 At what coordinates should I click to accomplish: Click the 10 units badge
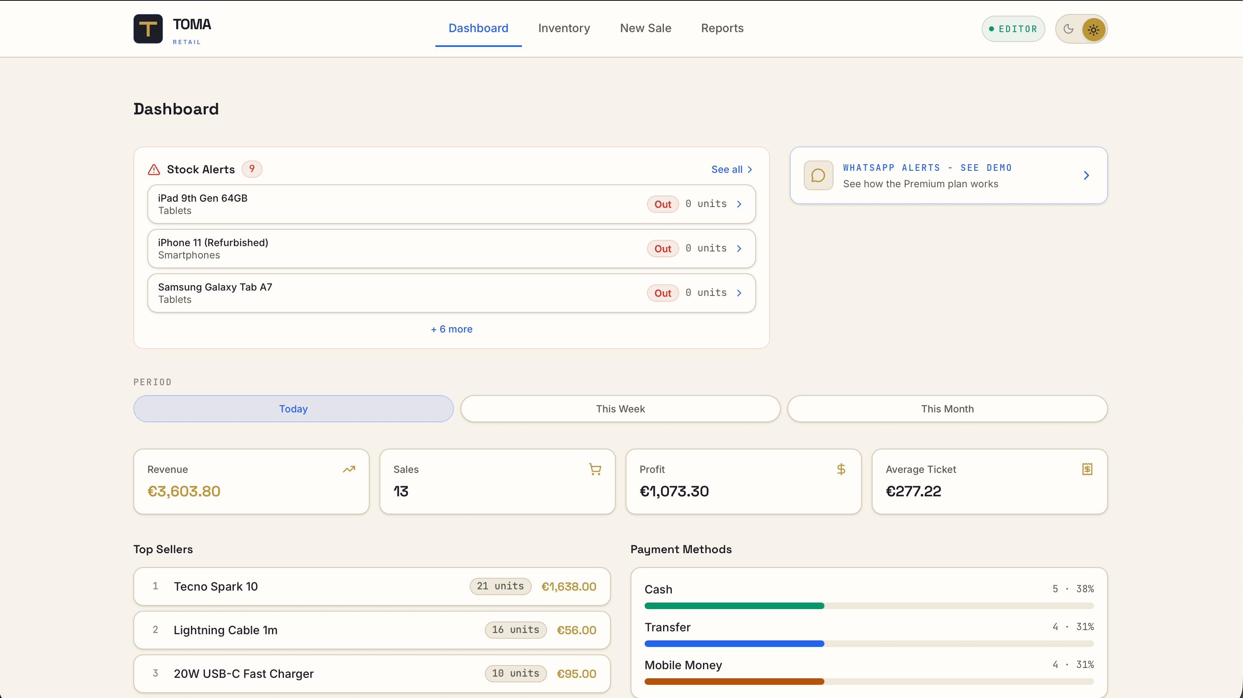click(x=516, y=673)
